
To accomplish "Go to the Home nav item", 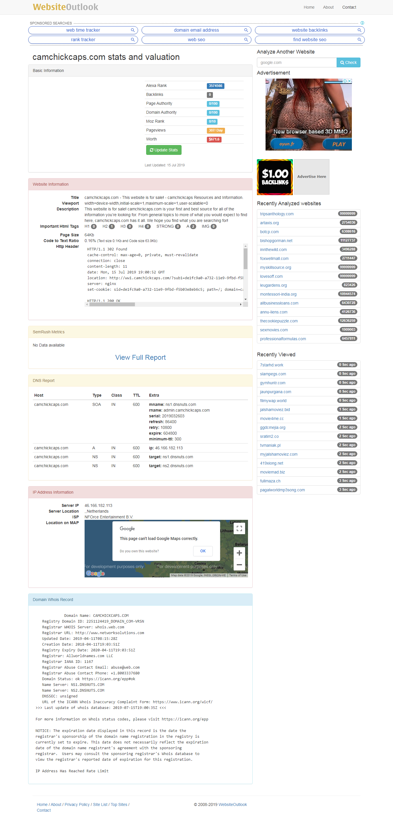I will pyautogui.click(x=309, y=7).
